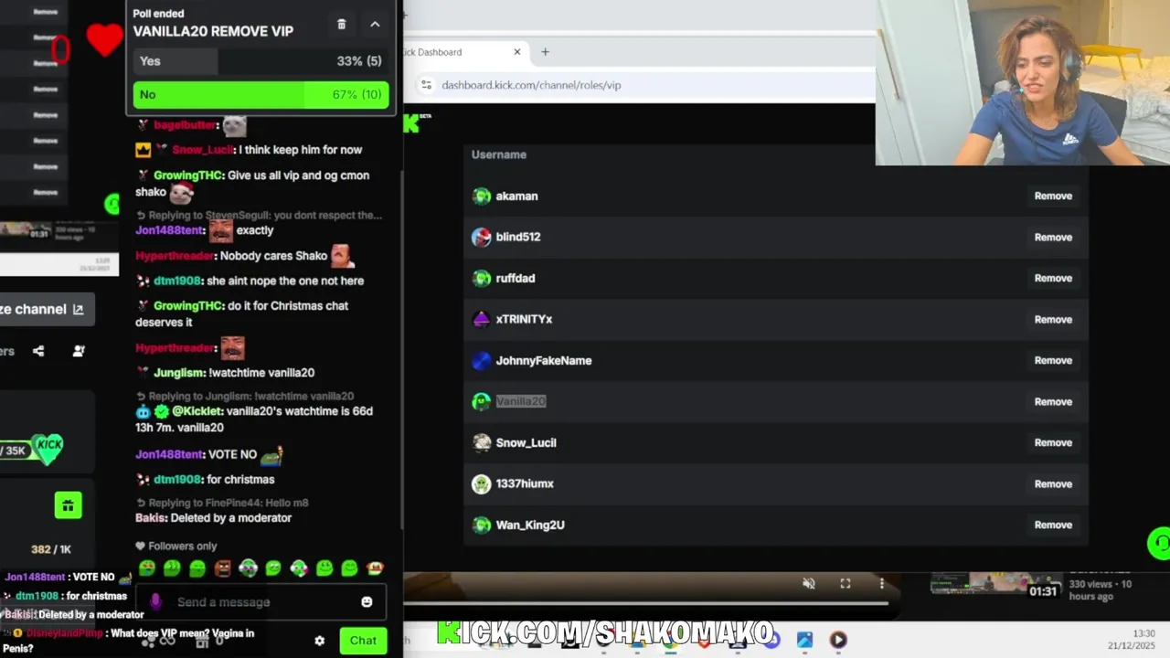Remove Wan_King2U from VIP list
Image resolution: width=1170 pixels, height=658 pixels.
pos(1053,525)
